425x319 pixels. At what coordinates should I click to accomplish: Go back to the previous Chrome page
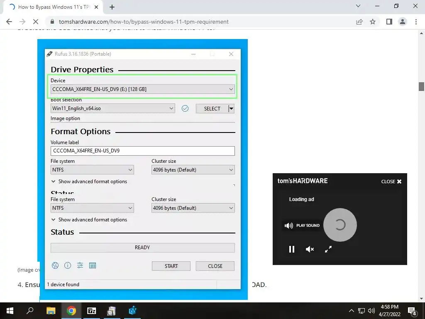coord(9,22)
